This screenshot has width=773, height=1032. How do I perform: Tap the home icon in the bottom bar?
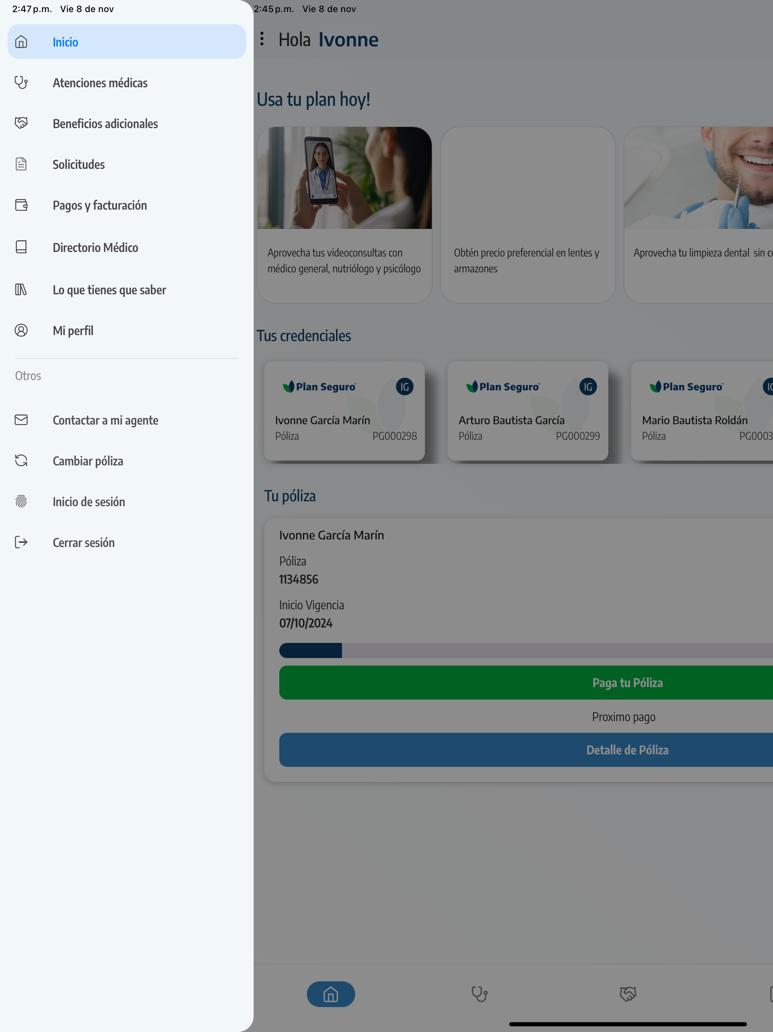tap(331, 994)
